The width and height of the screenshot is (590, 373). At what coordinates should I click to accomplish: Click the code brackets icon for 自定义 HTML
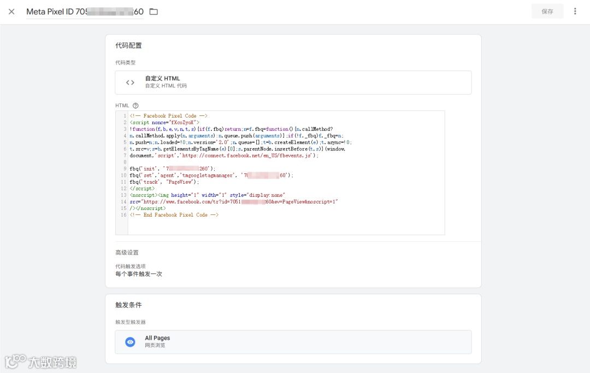pyautogui.click(x=130, y=83)
